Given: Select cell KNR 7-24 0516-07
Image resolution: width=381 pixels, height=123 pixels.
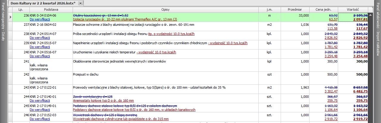Looking at the screenshot, I should [43, 52].
